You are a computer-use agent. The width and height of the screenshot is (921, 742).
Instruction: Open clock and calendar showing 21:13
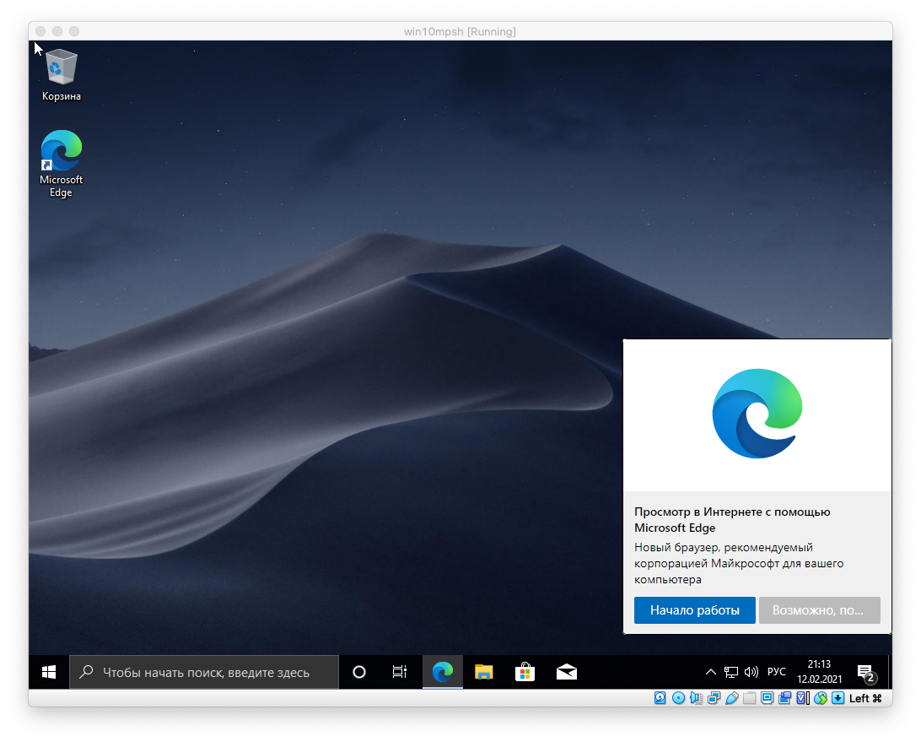[820, 672]
